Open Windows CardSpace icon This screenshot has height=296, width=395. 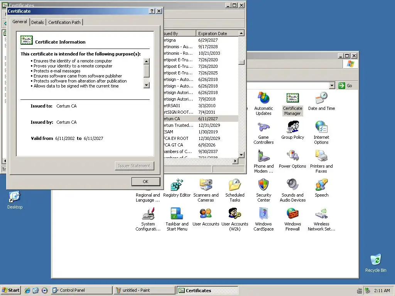tap(263, 219)
